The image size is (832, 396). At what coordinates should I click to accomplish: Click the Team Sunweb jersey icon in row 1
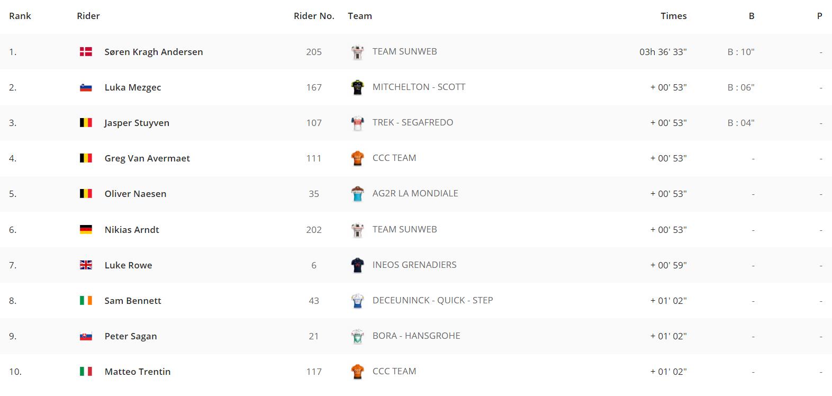click(x=358, y=52)
